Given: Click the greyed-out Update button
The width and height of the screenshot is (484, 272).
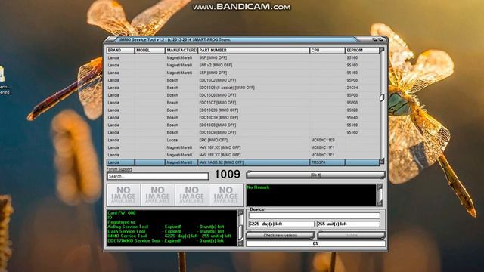Looking at the screenshot, I should pos(351,235).
